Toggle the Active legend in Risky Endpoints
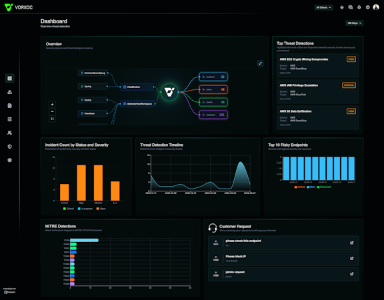Screen dimensions: 384x300 pyautogui.click(x=300, y=187)
